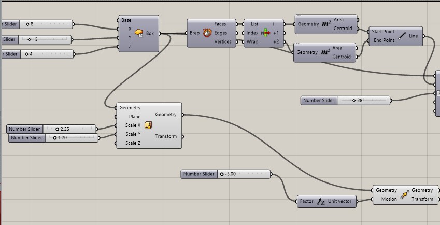
Task: Click the Faces output label
Action: [220, 24]
